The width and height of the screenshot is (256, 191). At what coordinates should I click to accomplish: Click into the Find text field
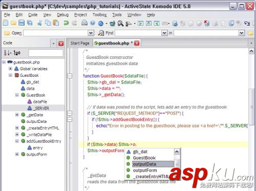click(138, 33)
